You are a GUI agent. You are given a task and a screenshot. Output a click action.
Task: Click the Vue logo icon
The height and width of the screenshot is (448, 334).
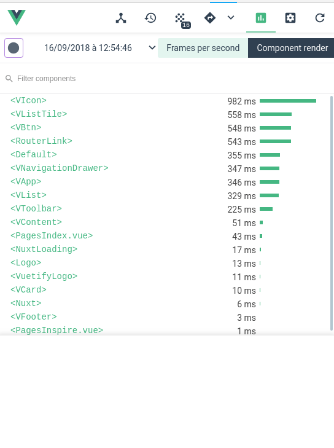pyautogui.click(x=17, y=17)
